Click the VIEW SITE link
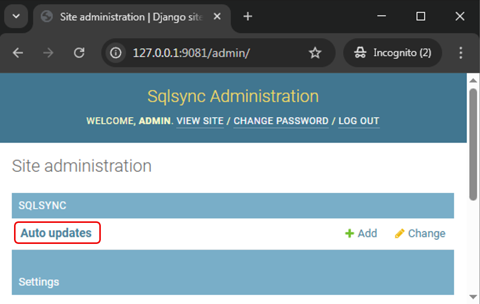 pos(200,121)
